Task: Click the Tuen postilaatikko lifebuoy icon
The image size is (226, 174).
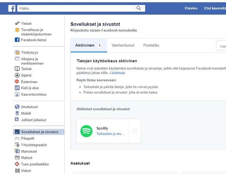Action: click(17, 164)
